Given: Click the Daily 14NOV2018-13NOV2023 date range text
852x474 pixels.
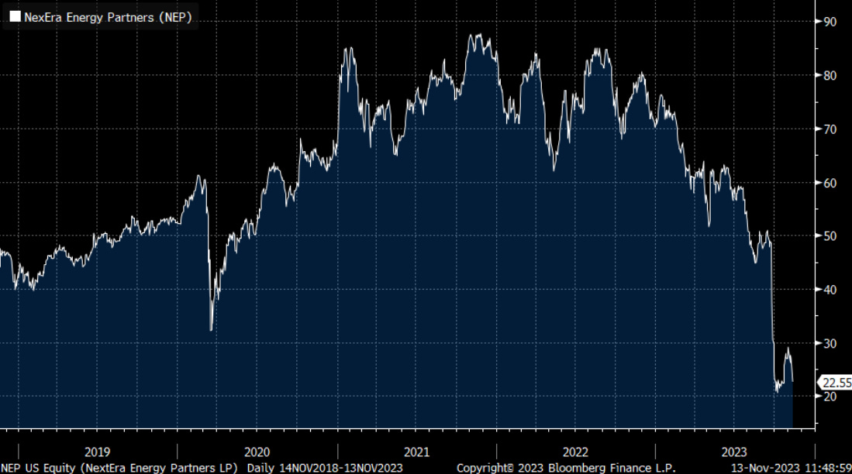Looking at the screenshot, I should click(325, 468).
